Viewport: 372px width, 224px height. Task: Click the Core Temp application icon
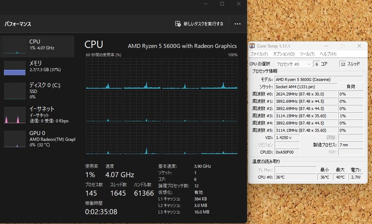(252, 46)
